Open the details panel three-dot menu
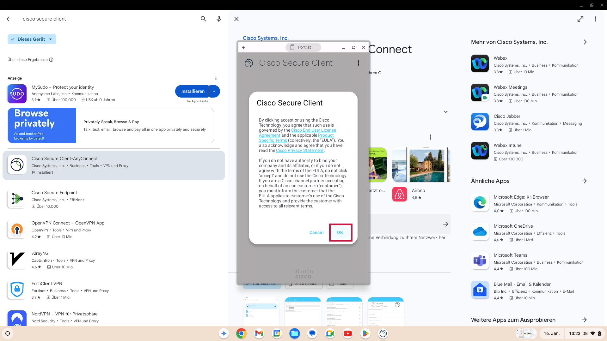The image size is (607, 341). point(596,19)
